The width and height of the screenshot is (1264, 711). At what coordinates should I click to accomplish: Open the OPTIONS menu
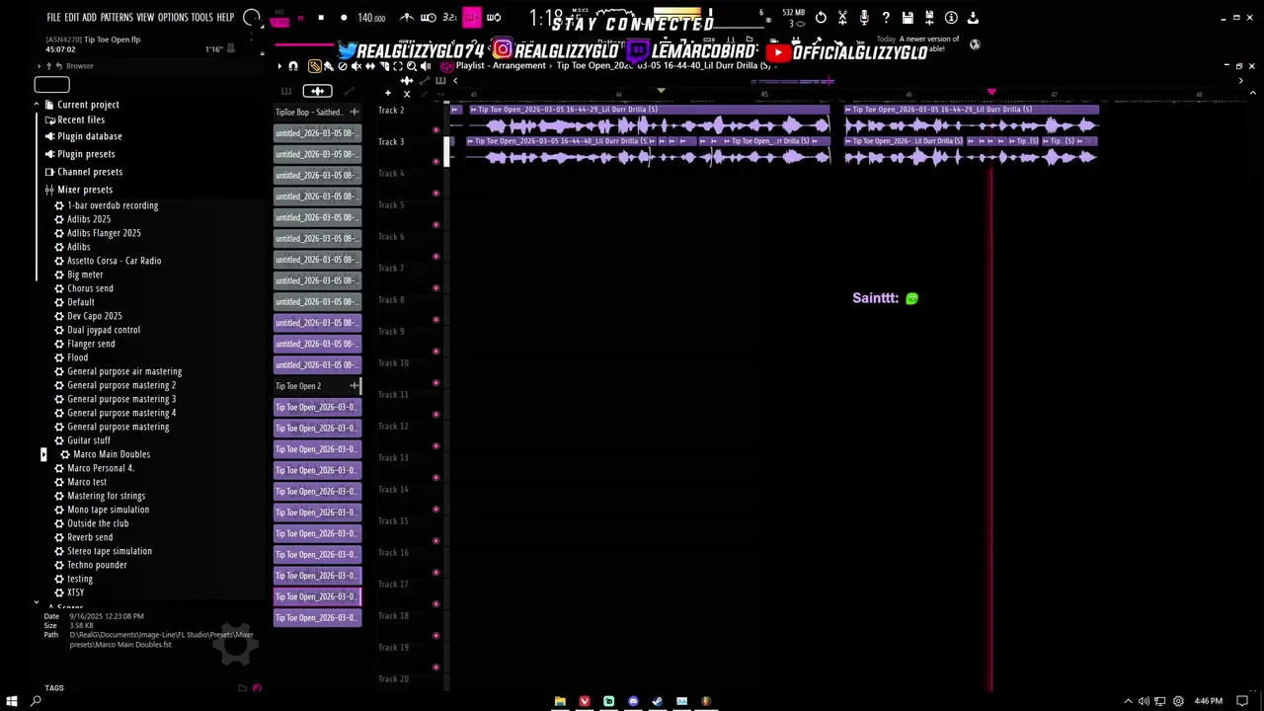[173, 18]
